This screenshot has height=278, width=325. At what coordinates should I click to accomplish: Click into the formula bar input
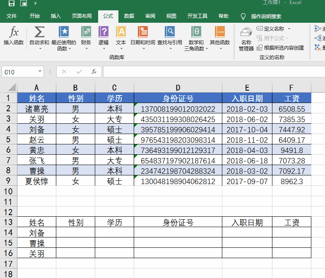coord(214,72)
